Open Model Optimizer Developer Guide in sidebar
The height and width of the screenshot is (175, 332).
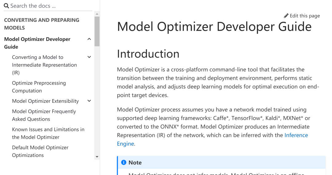pos(37,43)
